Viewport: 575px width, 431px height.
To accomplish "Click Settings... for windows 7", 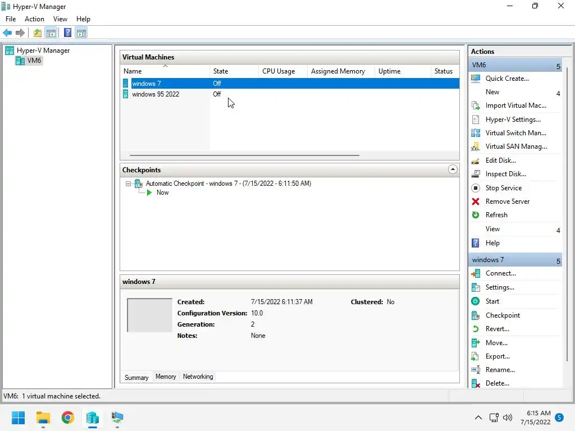I will [x=500, y=287].
